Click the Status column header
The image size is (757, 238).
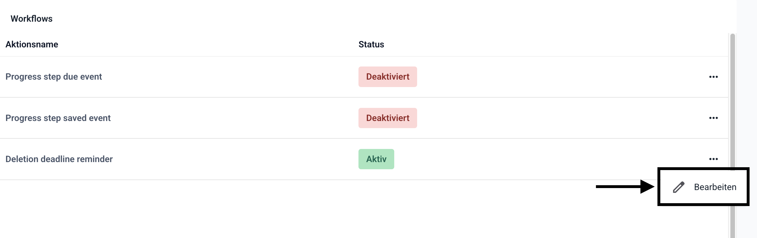click(371, 44)
